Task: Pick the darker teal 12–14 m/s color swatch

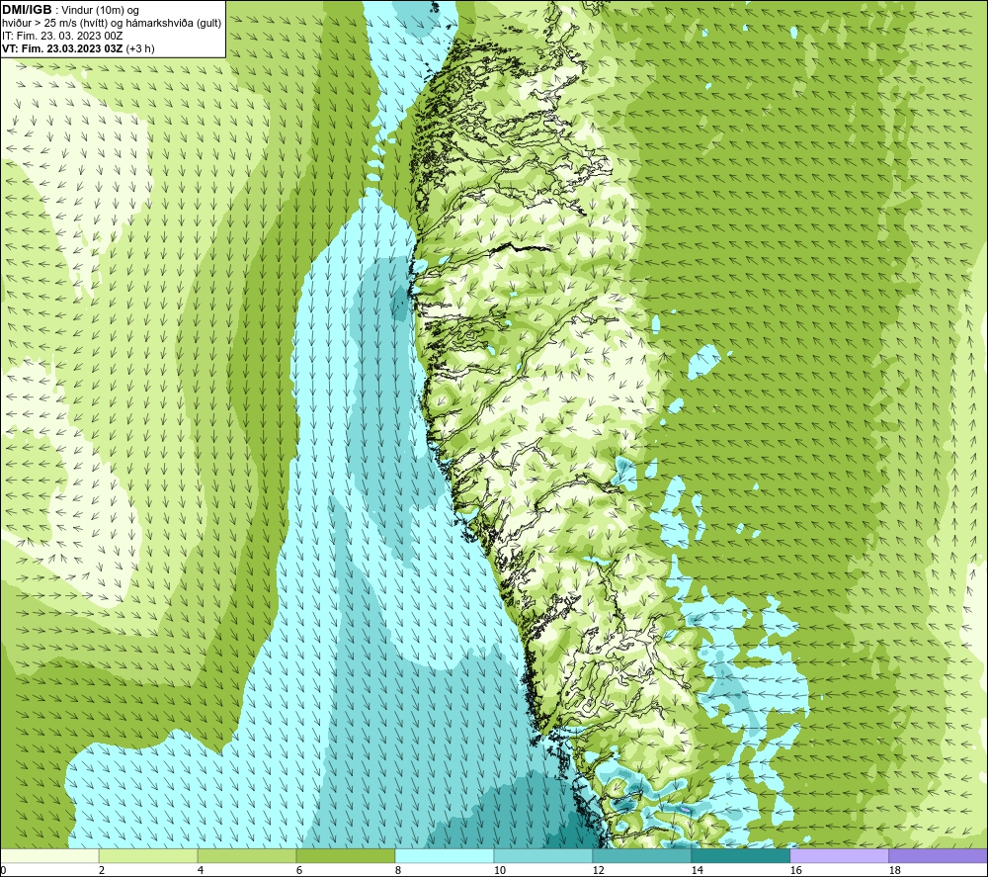Action: (641, 855)
